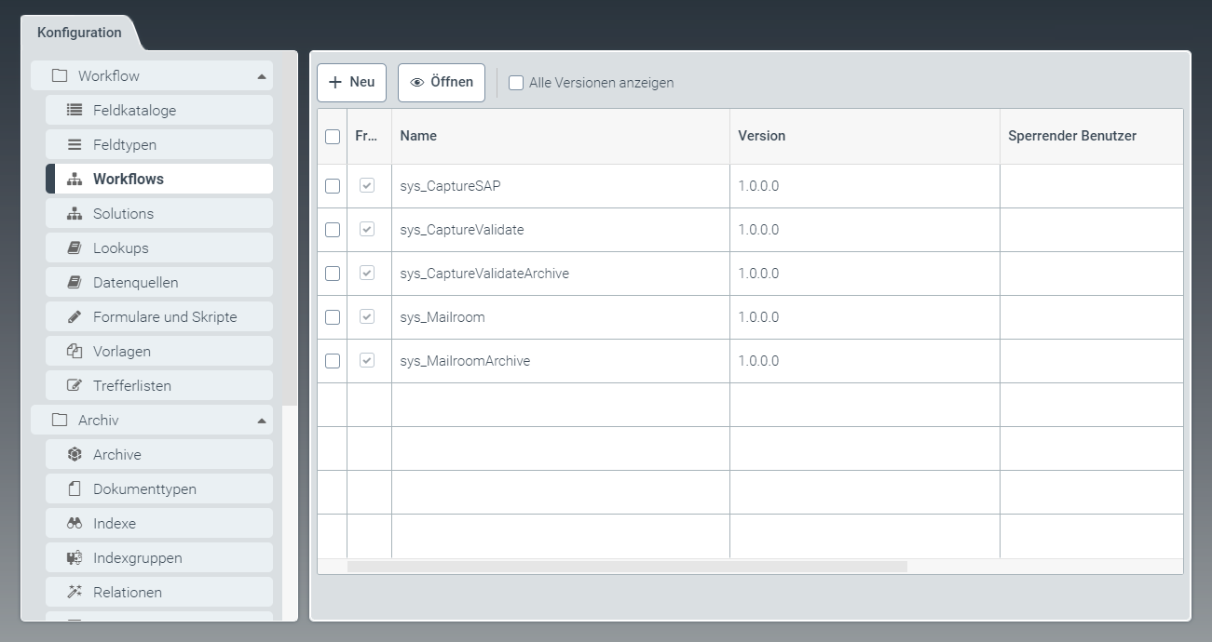Select all rows via the header checkbox
This screenshot has width=1212, height=642.
[332, 135]
